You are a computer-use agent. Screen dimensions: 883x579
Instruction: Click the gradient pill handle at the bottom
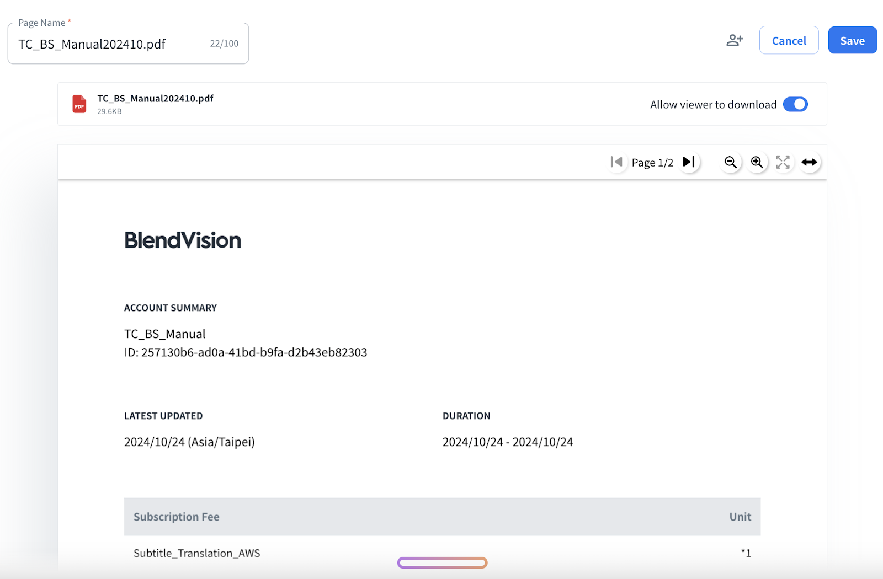[442, 562]
